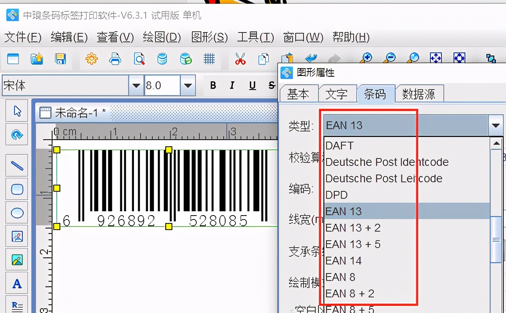Select the rounded rectangle tool
Image resolution: width=506 pixels, height=313 pixels.
[16, 189]
